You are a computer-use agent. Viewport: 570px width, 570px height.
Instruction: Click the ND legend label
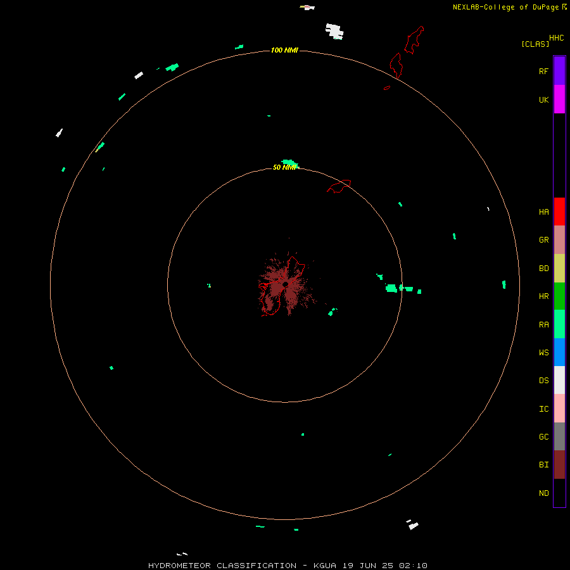pos(543,493)
